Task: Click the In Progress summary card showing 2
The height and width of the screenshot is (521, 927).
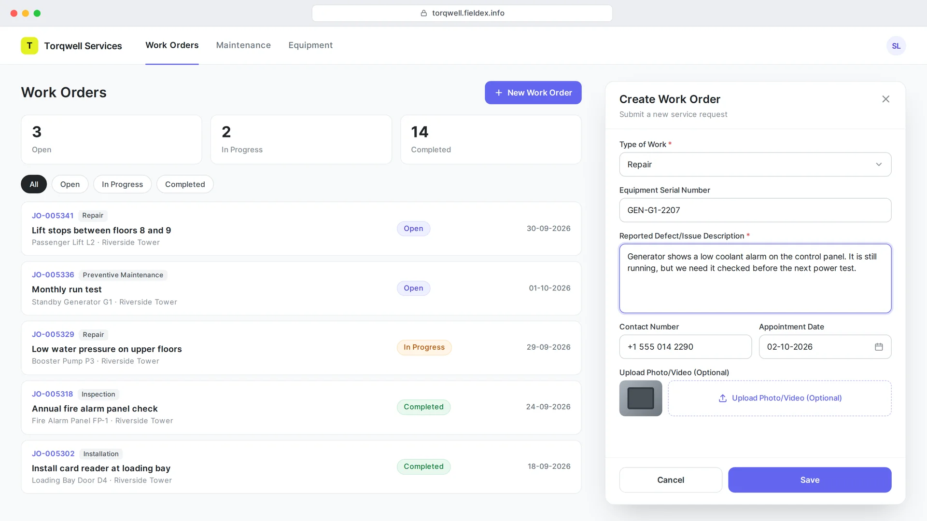Action: [301, 139]
